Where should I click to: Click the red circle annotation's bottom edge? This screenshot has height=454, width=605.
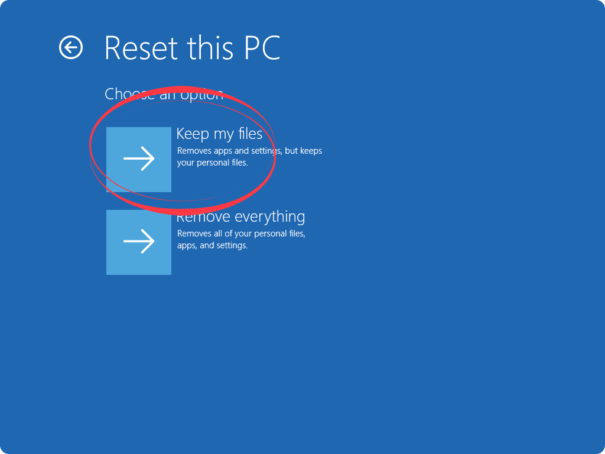coord(181,211)
